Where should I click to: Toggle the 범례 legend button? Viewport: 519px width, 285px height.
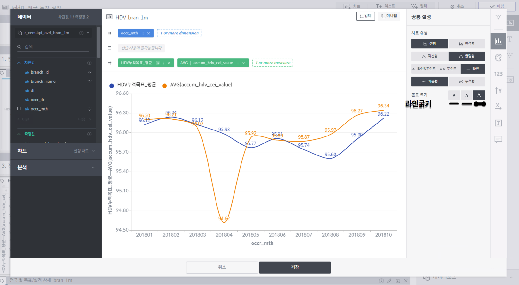[366, 16]
